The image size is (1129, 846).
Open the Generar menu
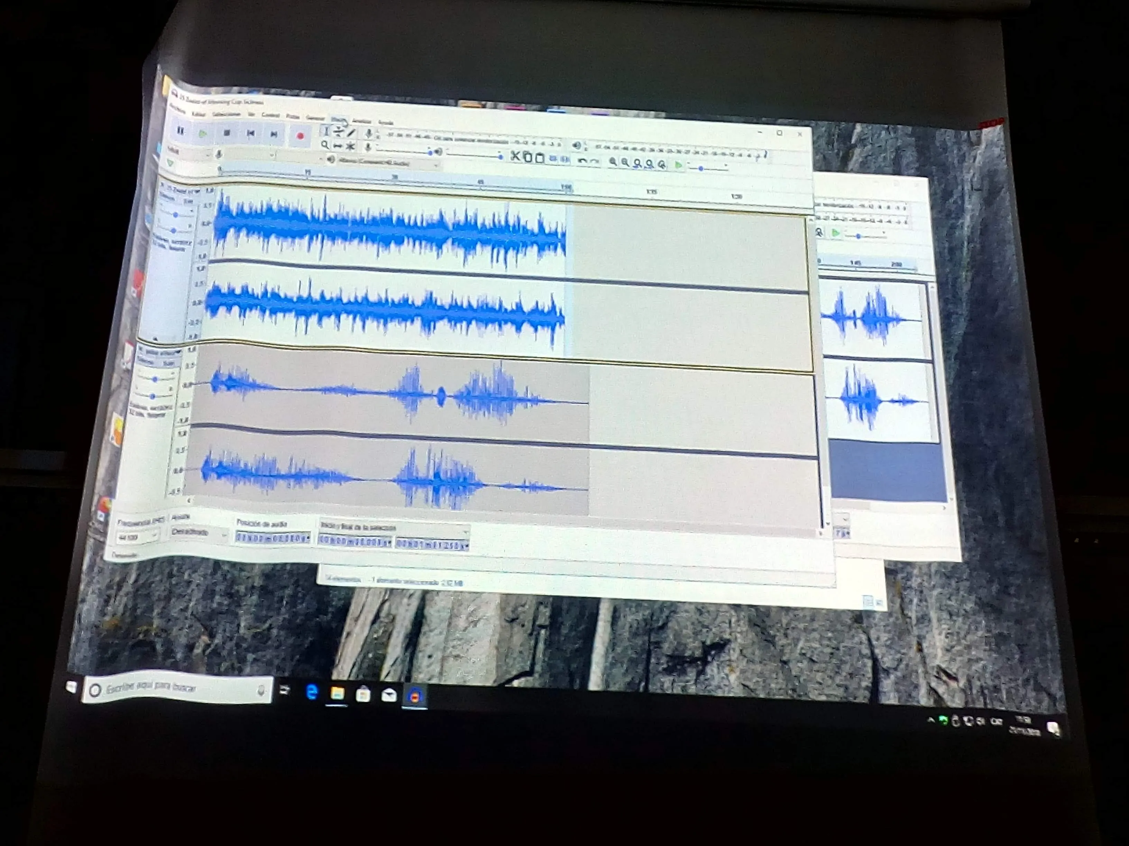point(315,118)
